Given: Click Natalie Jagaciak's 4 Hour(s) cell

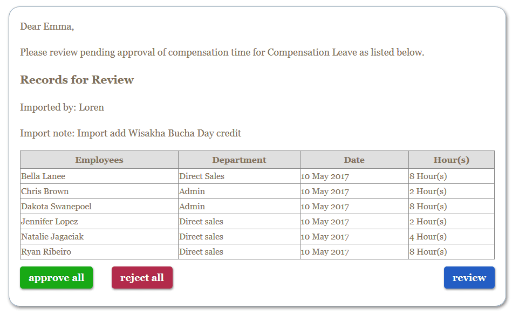Looking at the screenshot, I should pyautogui.click(x=452, y=237).
